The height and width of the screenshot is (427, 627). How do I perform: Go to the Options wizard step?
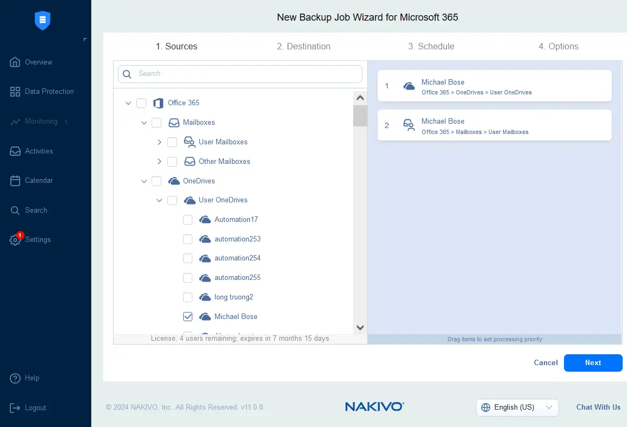point(558,46)
